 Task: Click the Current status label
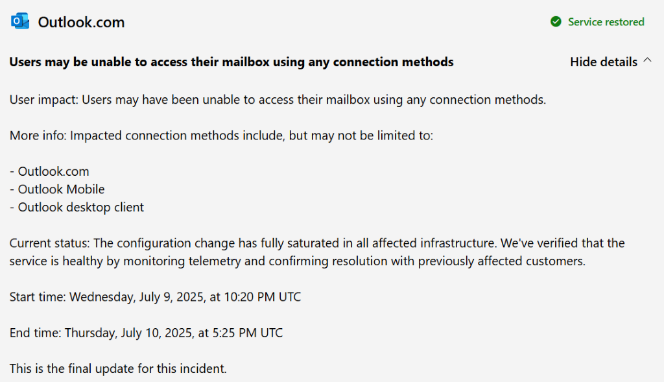tap(49, 243)
